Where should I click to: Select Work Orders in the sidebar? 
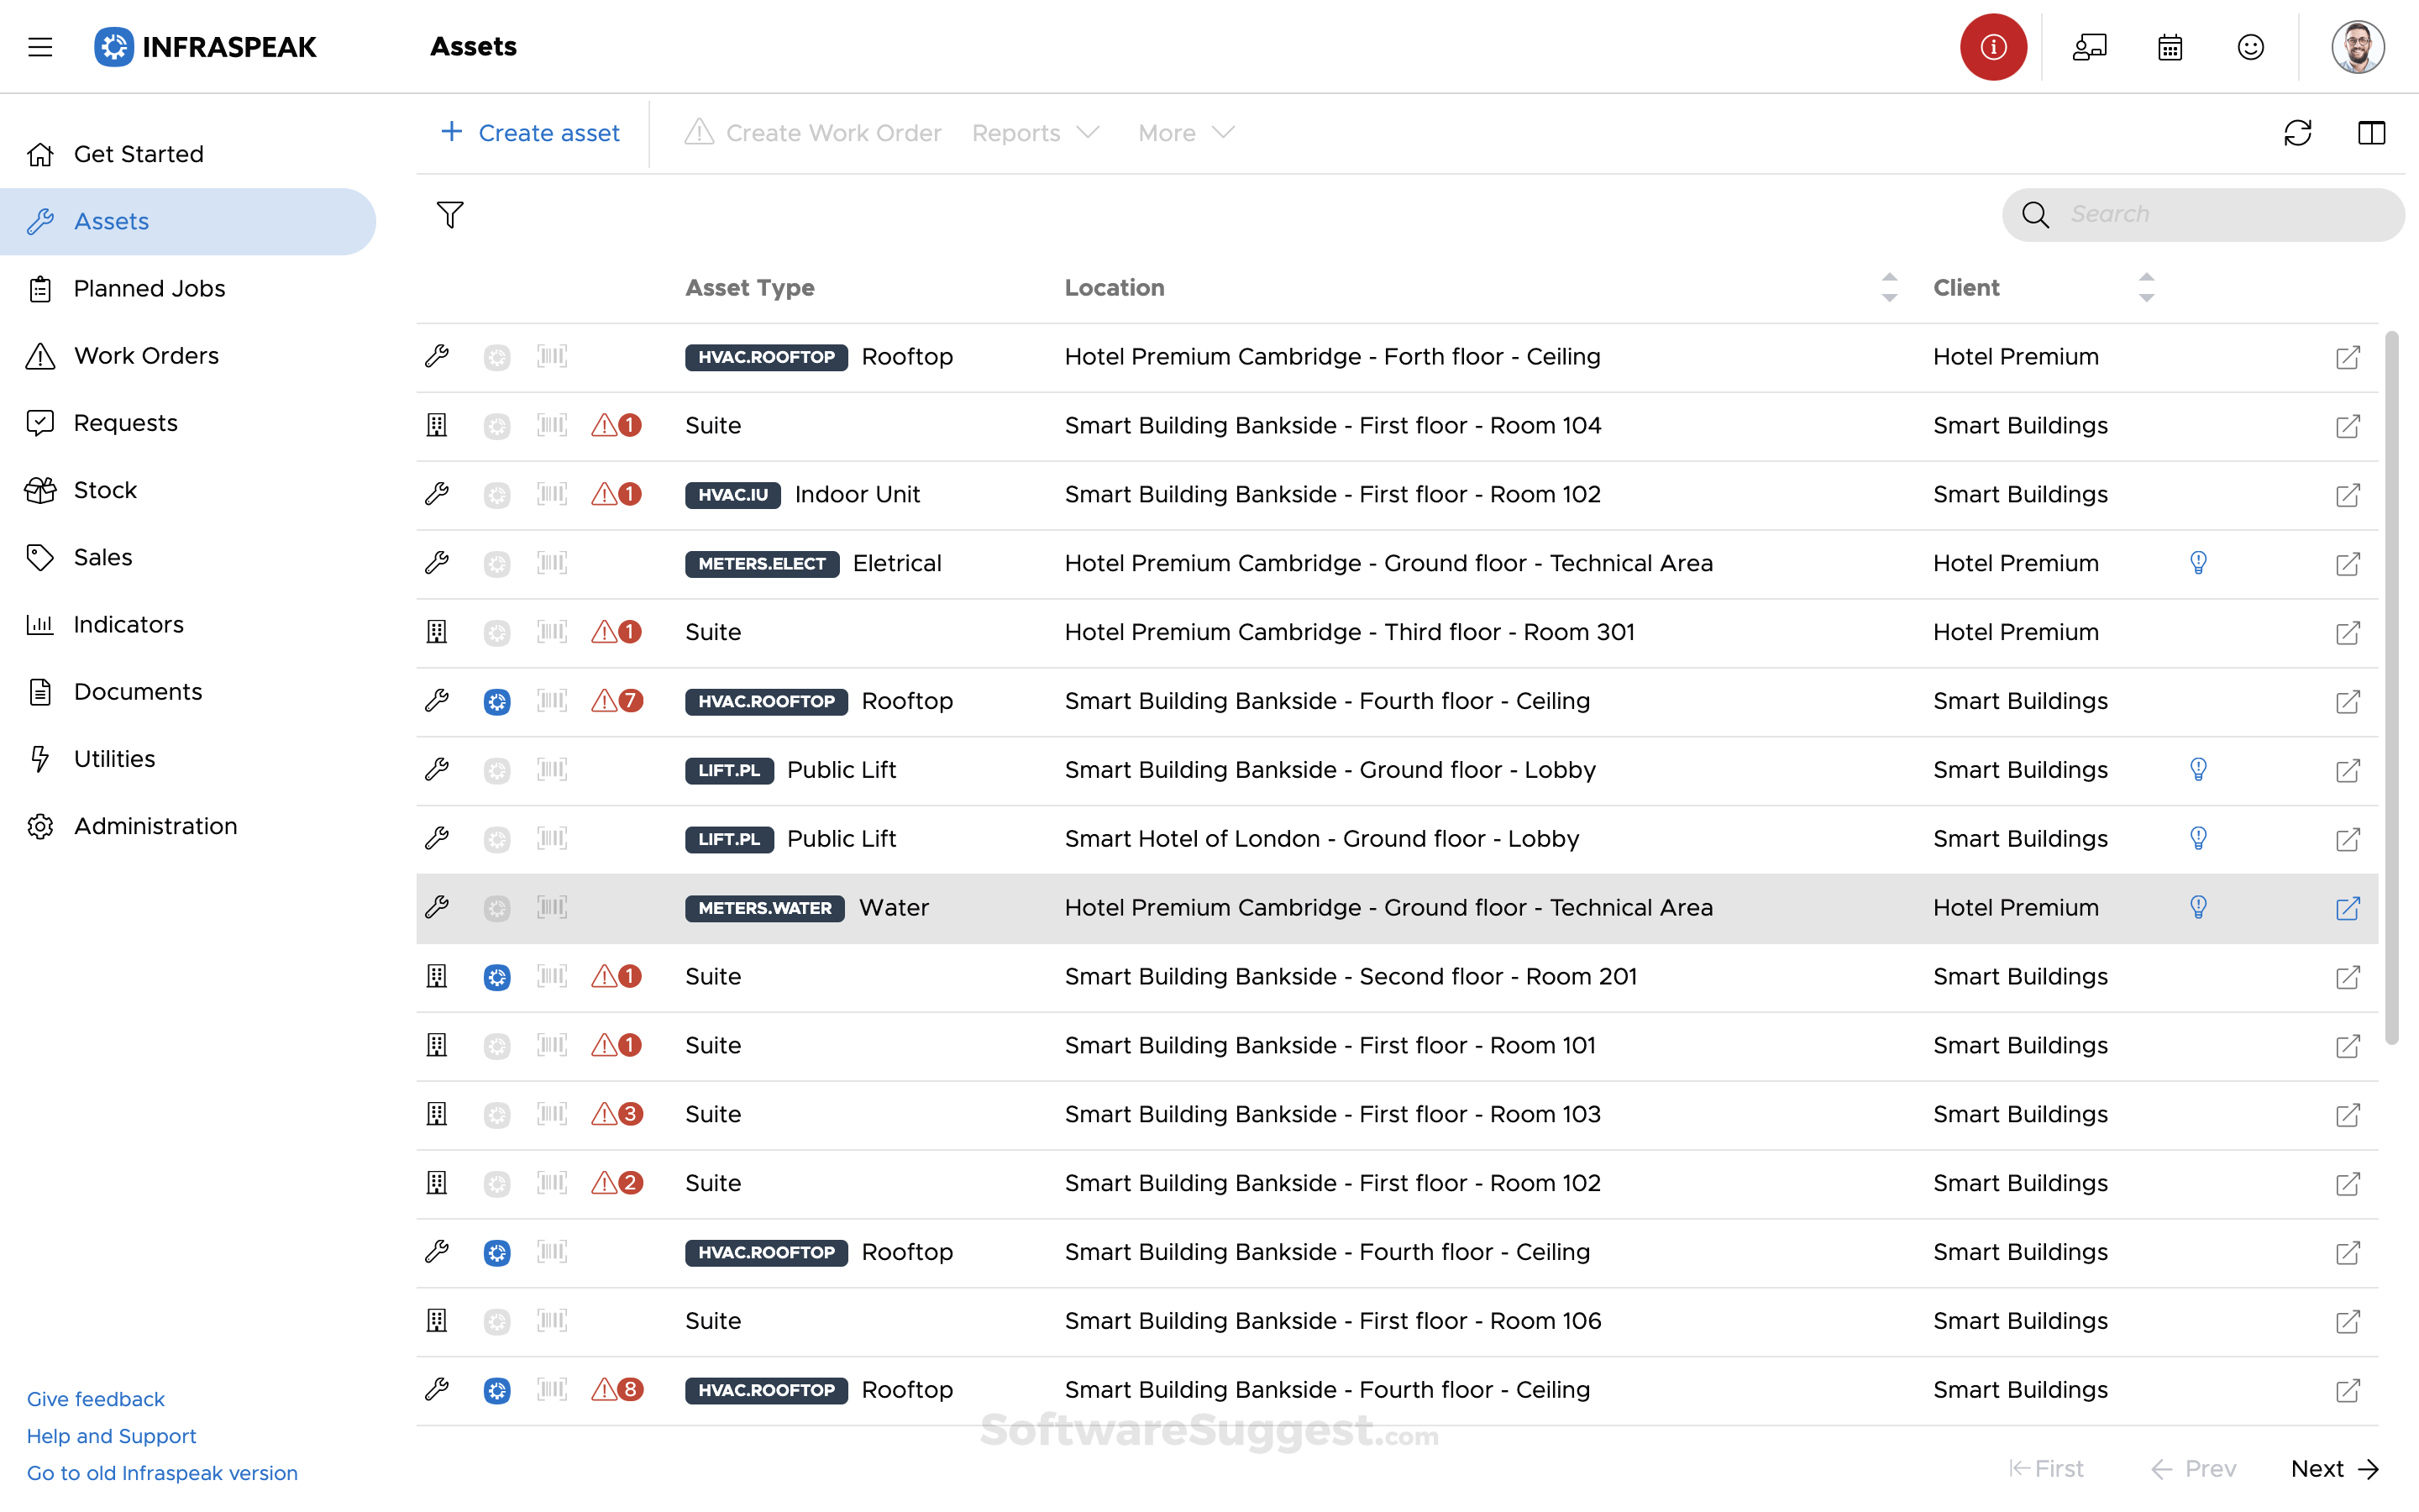146,355
